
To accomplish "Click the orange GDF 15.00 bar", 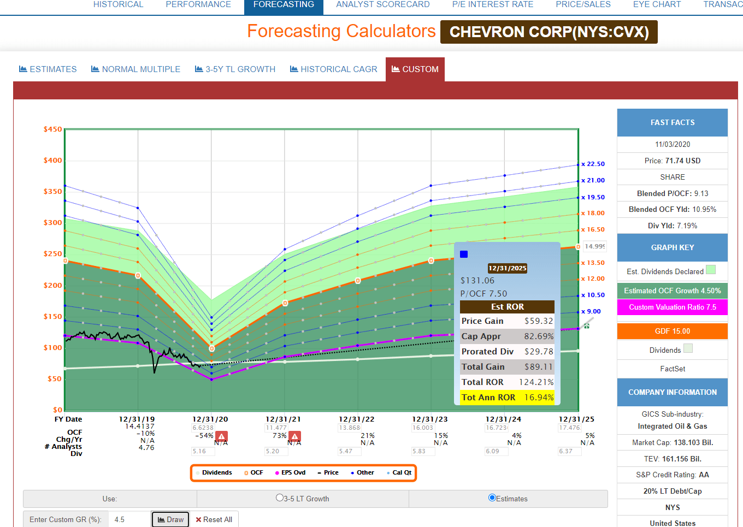I will [673, 331].
